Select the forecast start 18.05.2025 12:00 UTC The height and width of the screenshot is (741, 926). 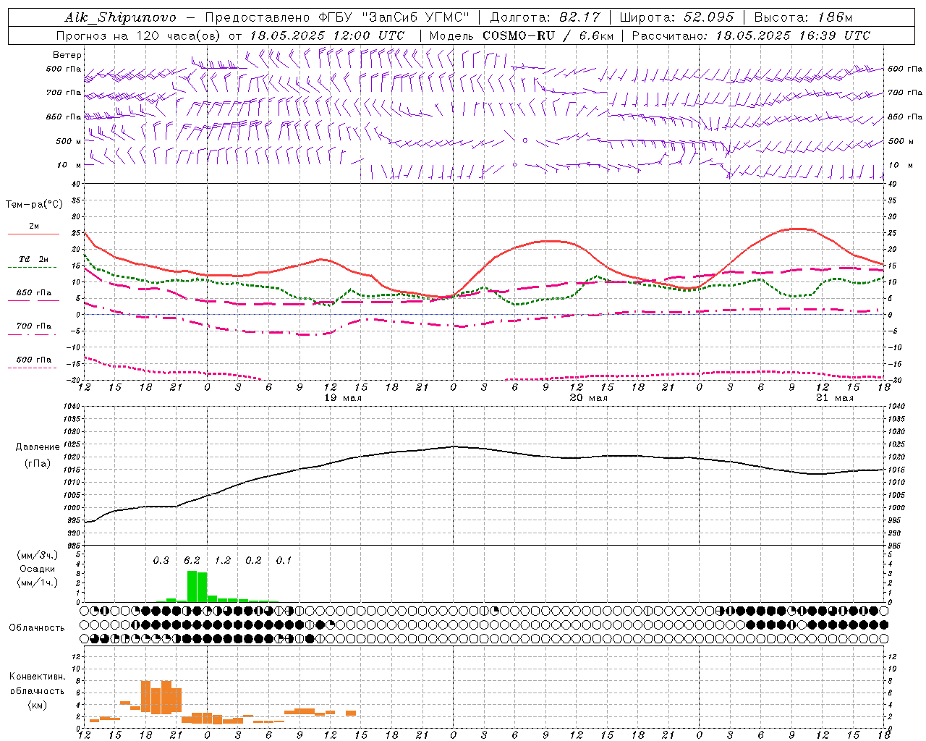click(x=327, y=35)
